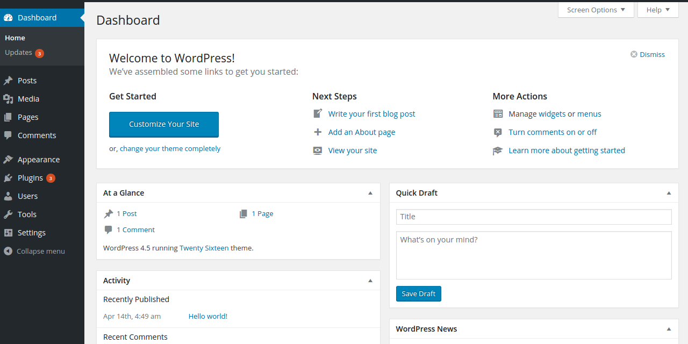Click the screen icon next to View your site
This screenshot has width=688, height=344.
point(317,150)
